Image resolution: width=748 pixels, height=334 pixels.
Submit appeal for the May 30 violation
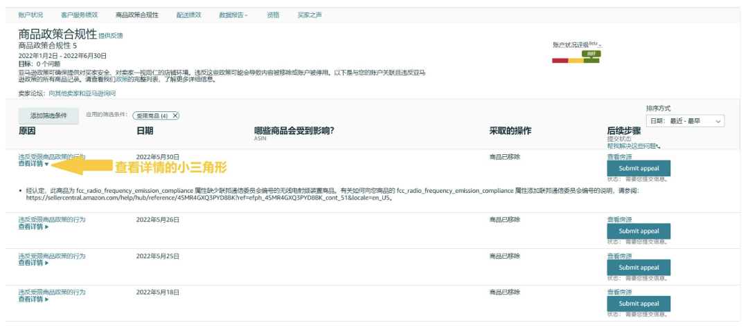(639, 168)
